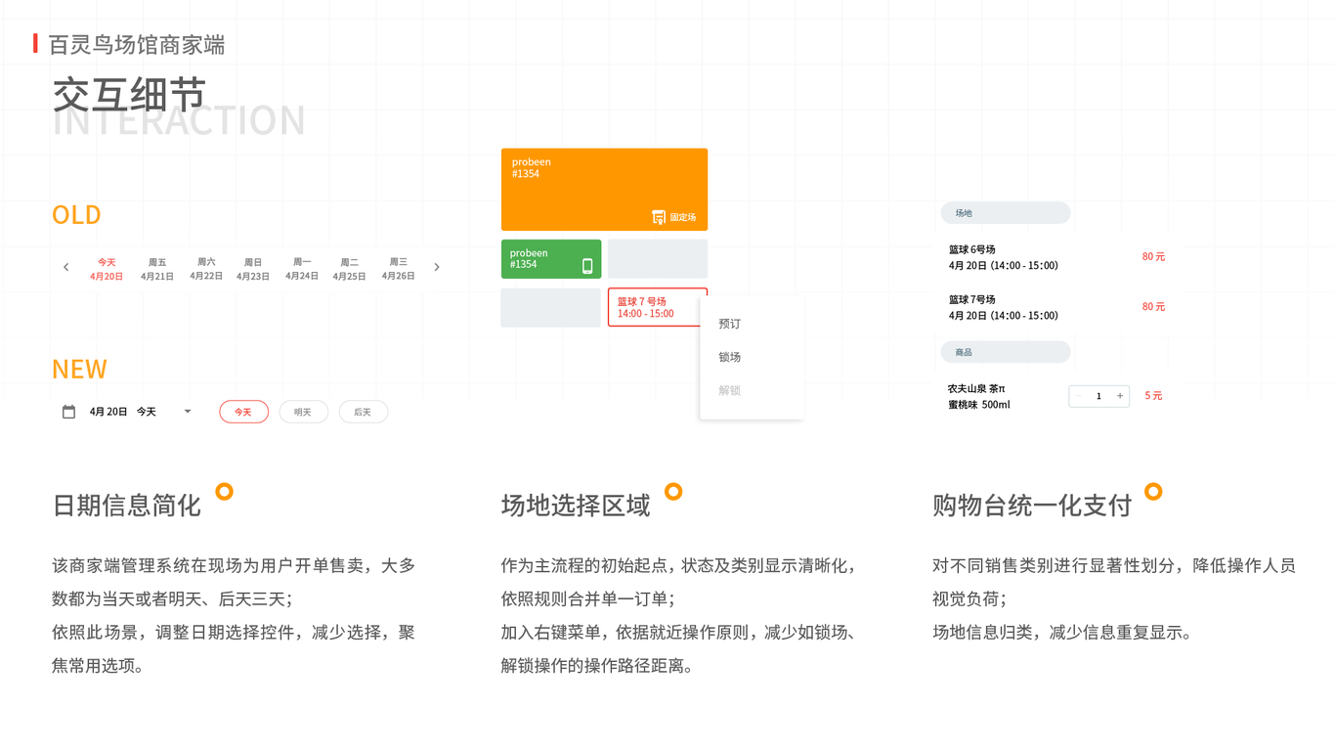Click the previous-week left chevron in date bar

tap(66, 267)
